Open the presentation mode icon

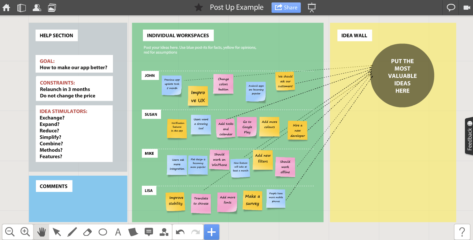point(311,7)
